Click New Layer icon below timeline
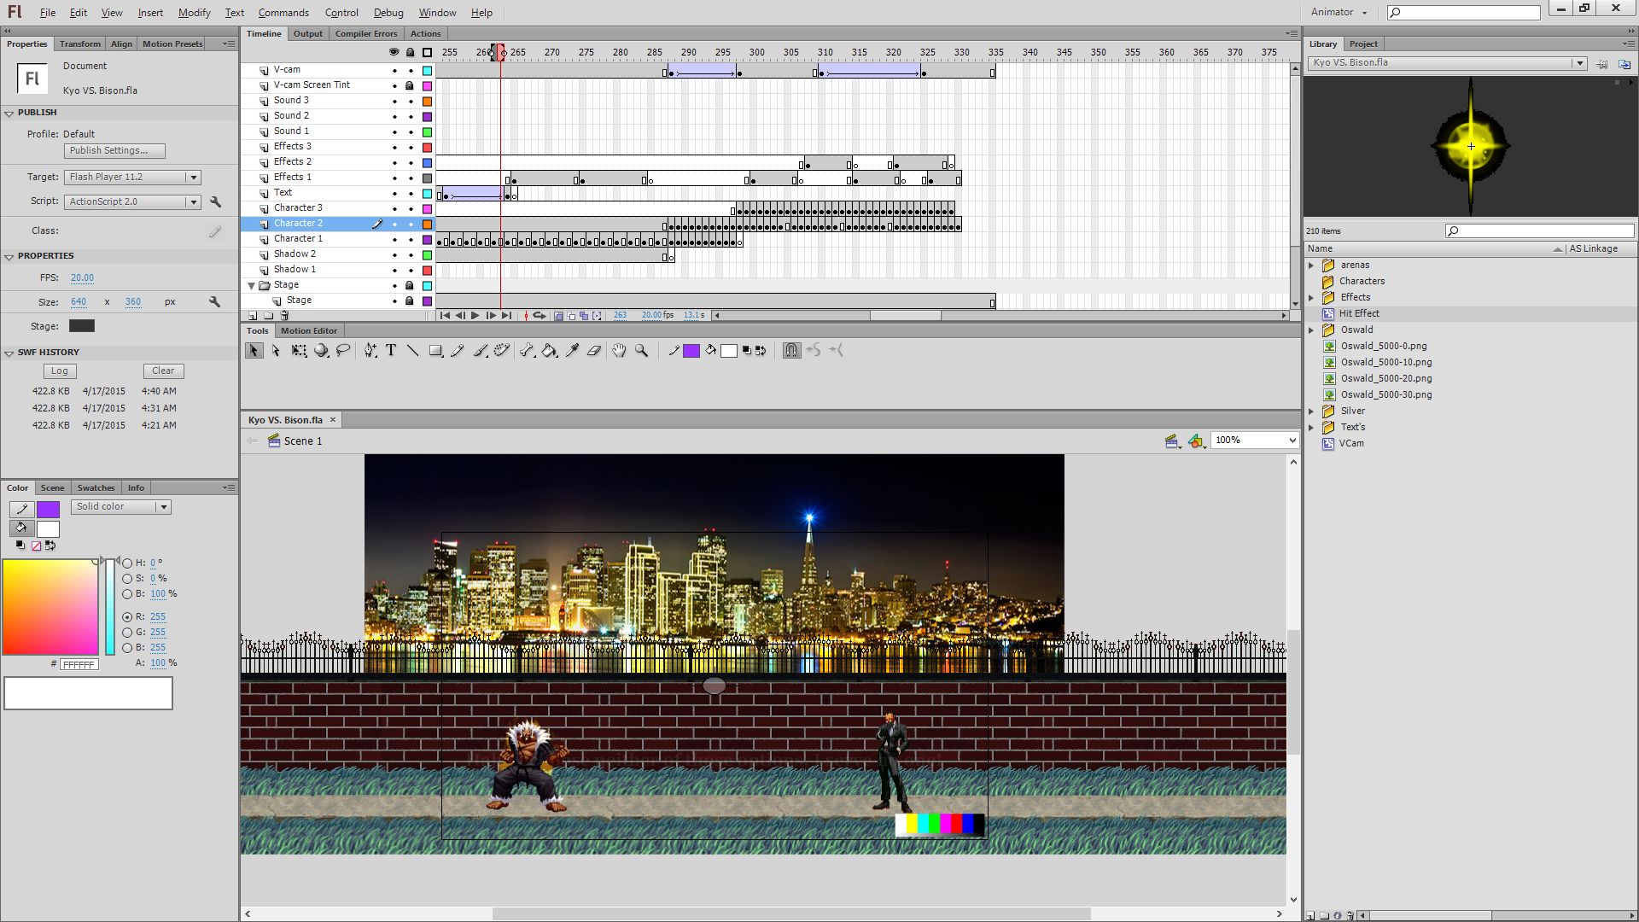The width and height of the screenshot is (1639, 922). [x=253, y=316]
